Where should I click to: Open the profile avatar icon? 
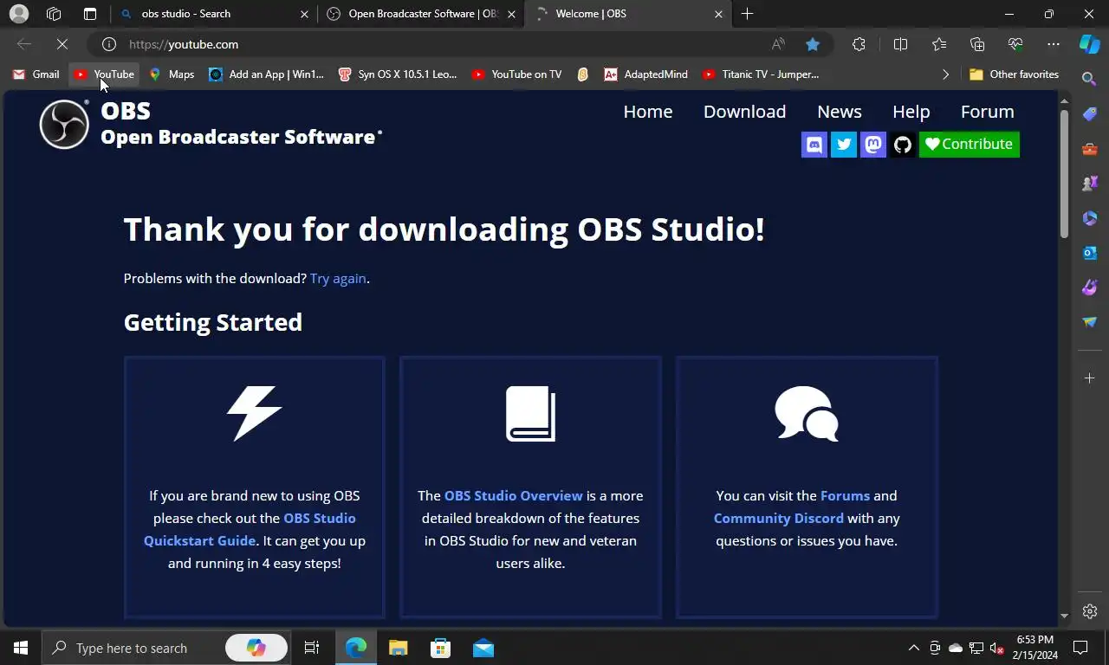18,14
